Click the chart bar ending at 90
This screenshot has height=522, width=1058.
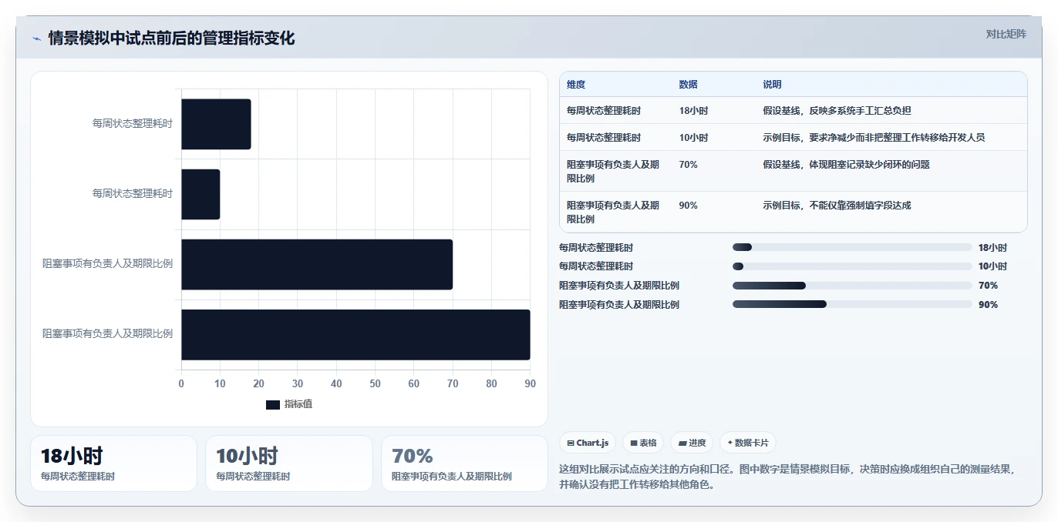pyautogui.click(x=355, y=335)
